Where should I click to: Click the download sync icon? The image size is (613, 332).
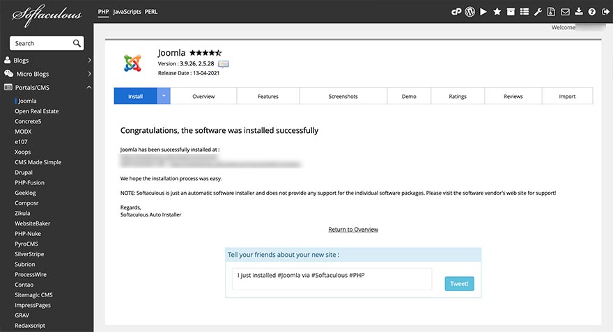[579, 12]
